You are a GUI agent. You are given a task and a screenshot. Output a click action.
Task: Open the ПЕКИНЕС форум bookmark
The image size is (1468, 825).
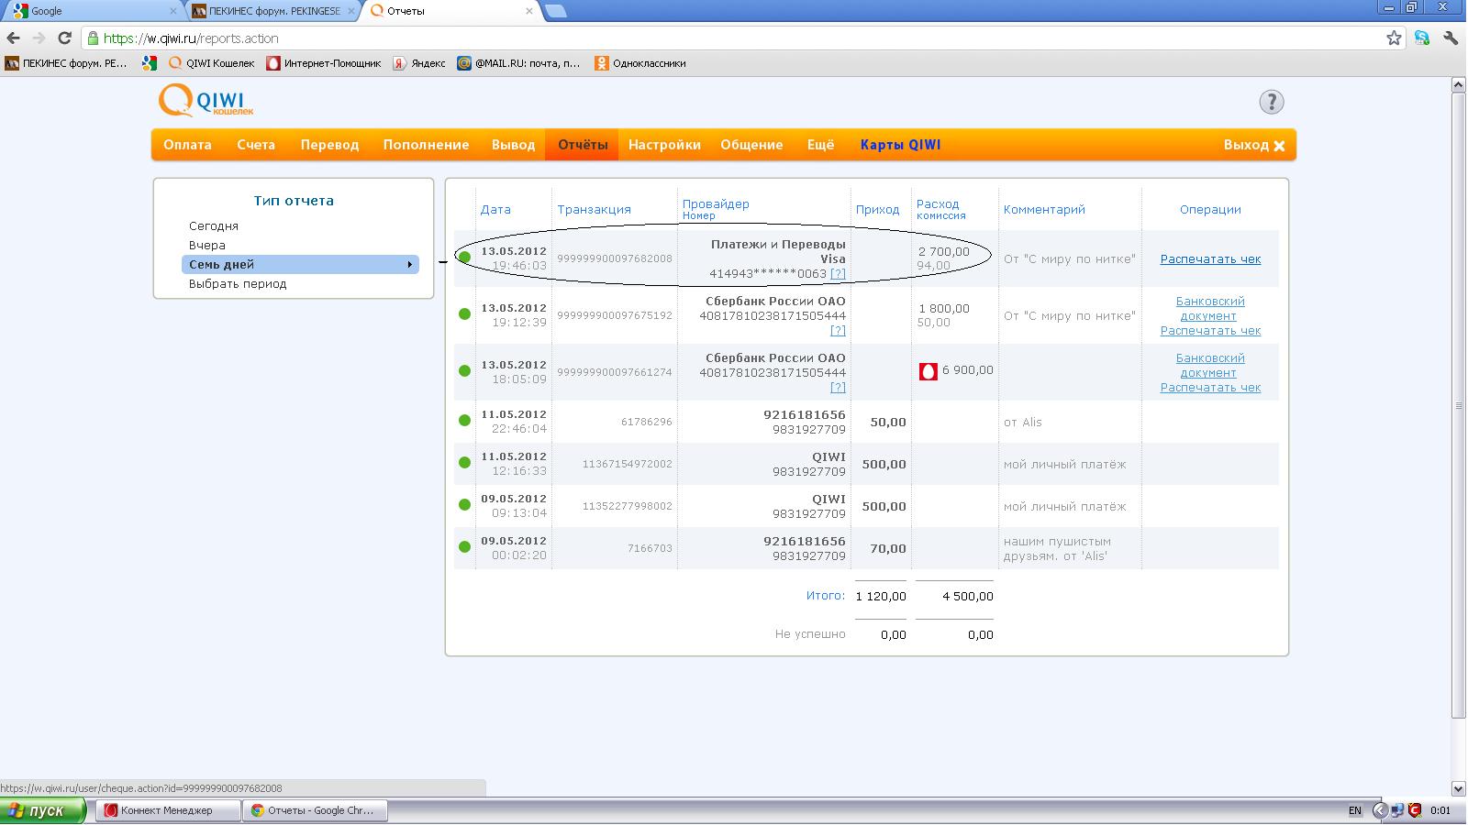click(x=66, y=63)
